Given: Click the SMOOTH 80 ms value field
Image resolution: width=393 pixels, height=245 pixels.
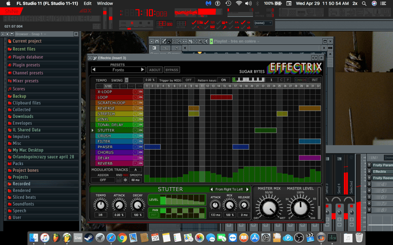Looking at the screenshot, I should pos(136,180).
